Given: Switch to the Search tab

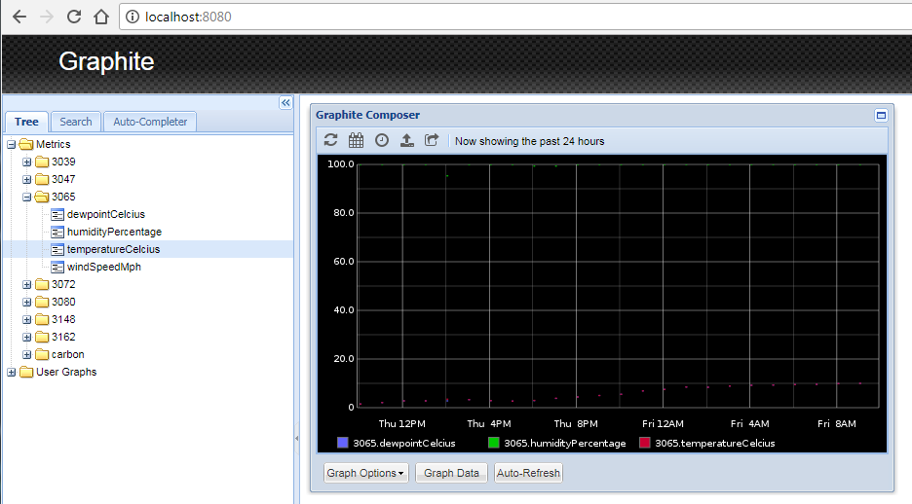Looking at the screenshot, I should click(x=75, y=122).
